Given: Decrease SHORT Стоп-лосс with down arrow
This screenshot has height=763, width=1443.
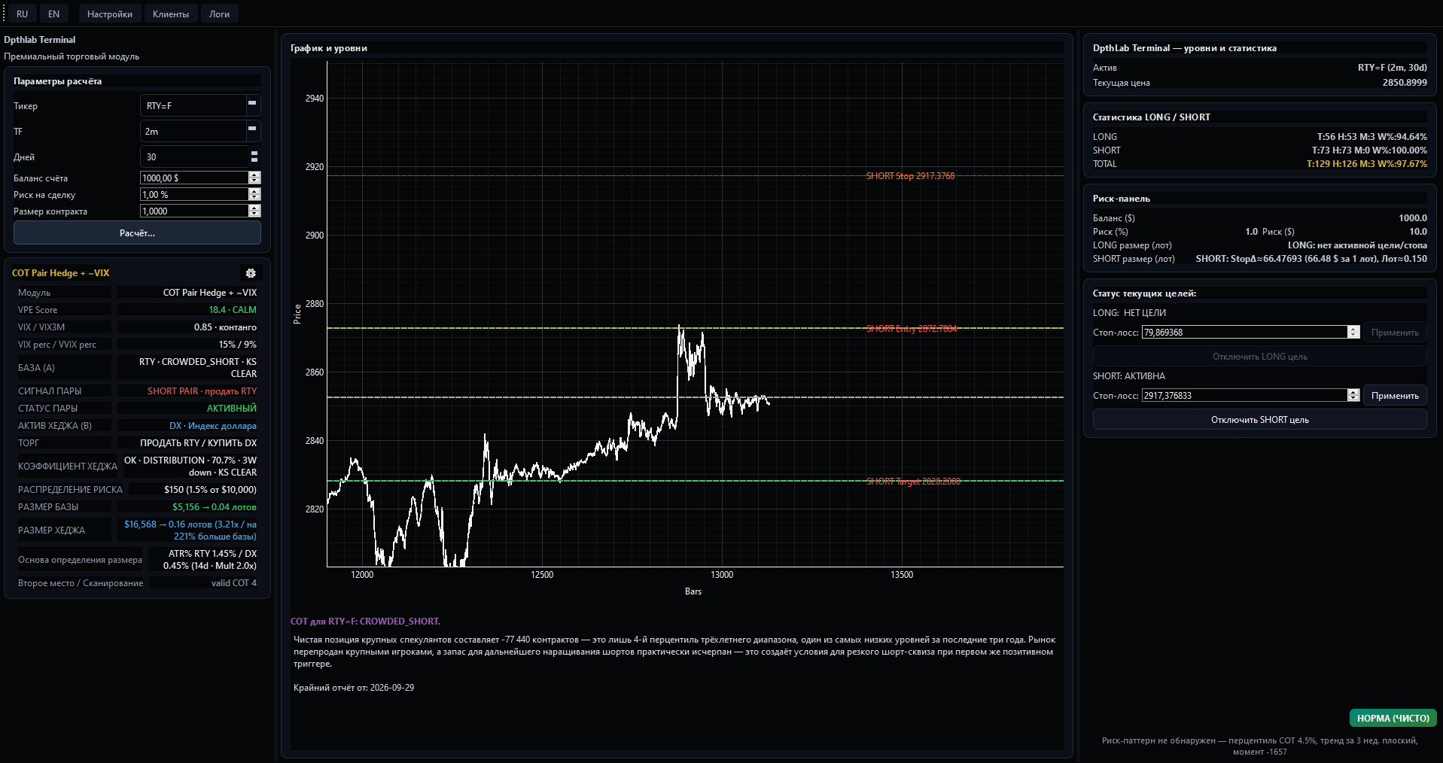Looking at the screenshot, I should pos(1353,399).
